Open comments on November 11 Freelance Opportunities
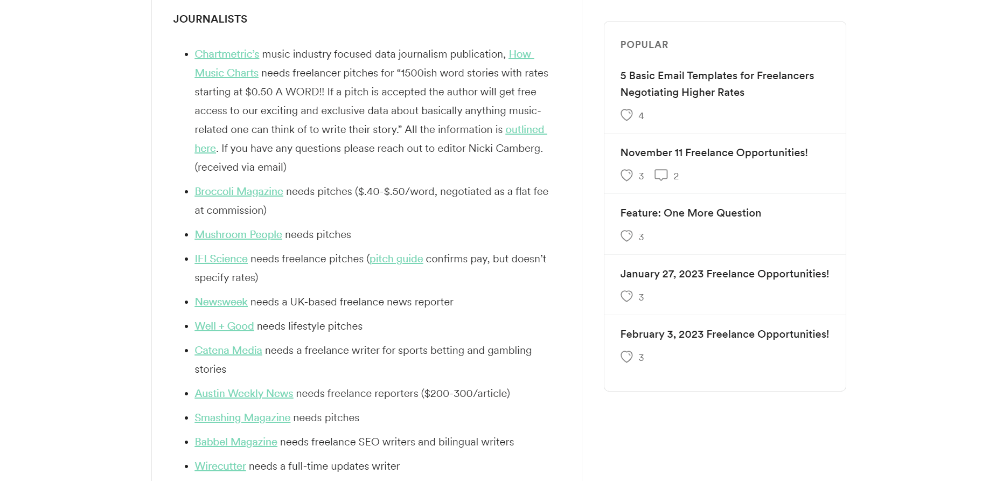Image resolution: width=996 pixels, height=481 pixels. [x=661, y=176]
